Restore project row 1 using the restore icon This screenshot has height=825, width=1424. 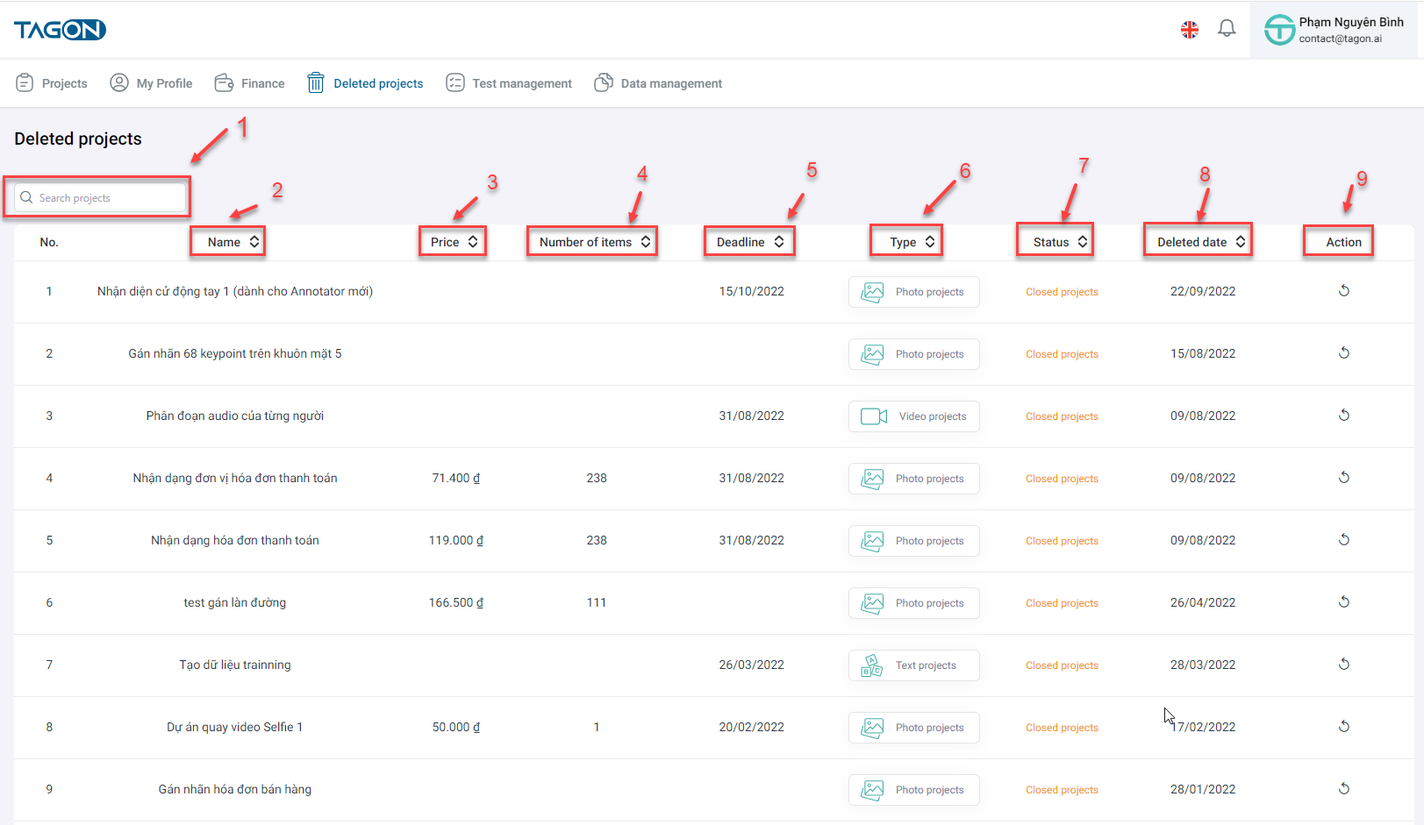[x=1343, y=291]
